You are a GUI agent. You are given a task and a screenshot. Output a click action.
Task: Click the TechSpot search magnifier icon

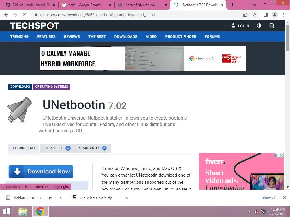272,26
